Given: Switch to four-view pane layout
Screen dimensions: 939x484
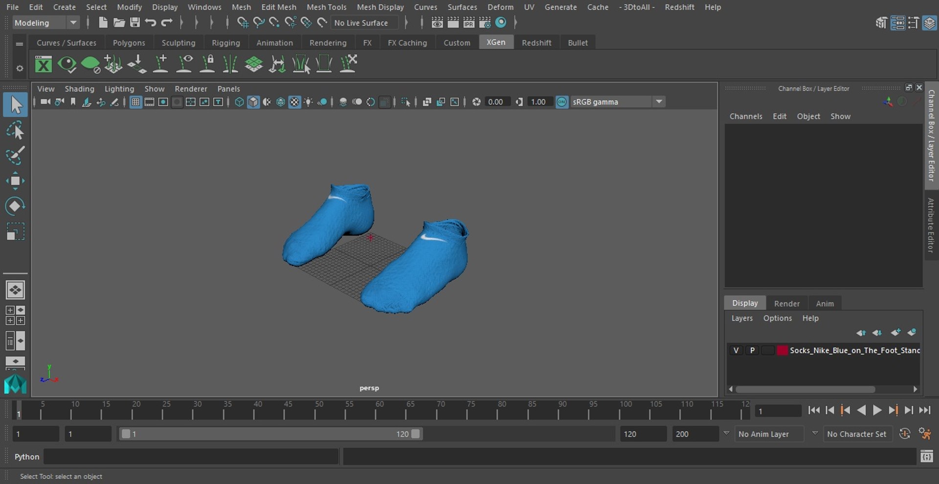Looking at the screenshot, I should click(15, 316).
